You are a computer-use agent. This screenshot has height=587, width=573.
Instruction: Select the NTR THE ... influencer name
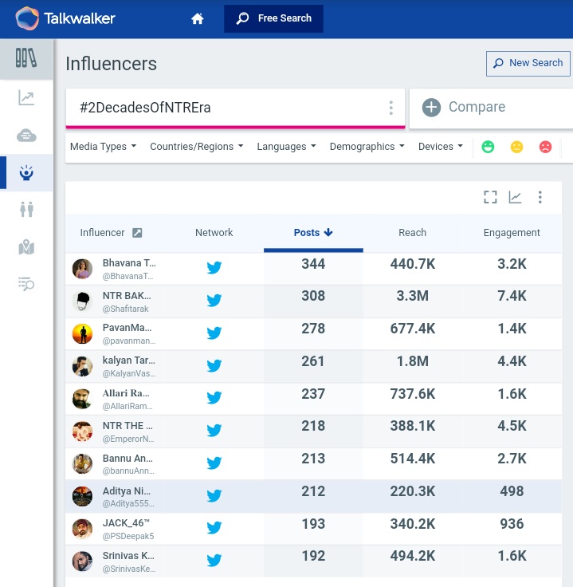[x=128, y=426]
